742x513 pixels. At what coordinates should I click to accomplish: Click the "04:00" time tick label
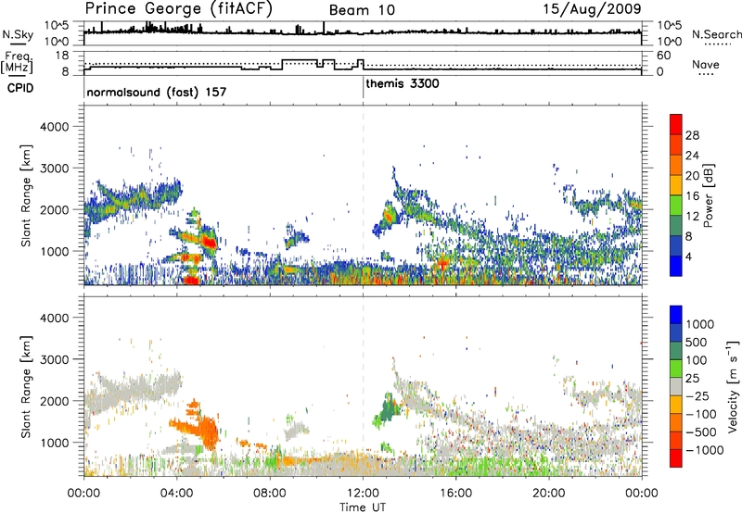pyautogui.click(x=177, y=494)
